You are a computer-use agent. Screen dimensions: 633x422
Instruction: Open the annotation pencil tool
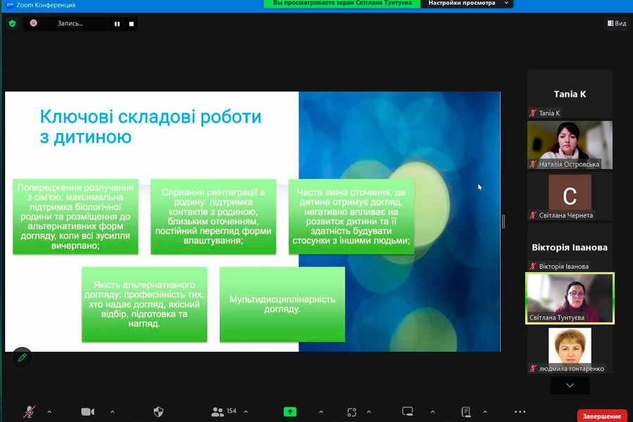coord(23,357)
